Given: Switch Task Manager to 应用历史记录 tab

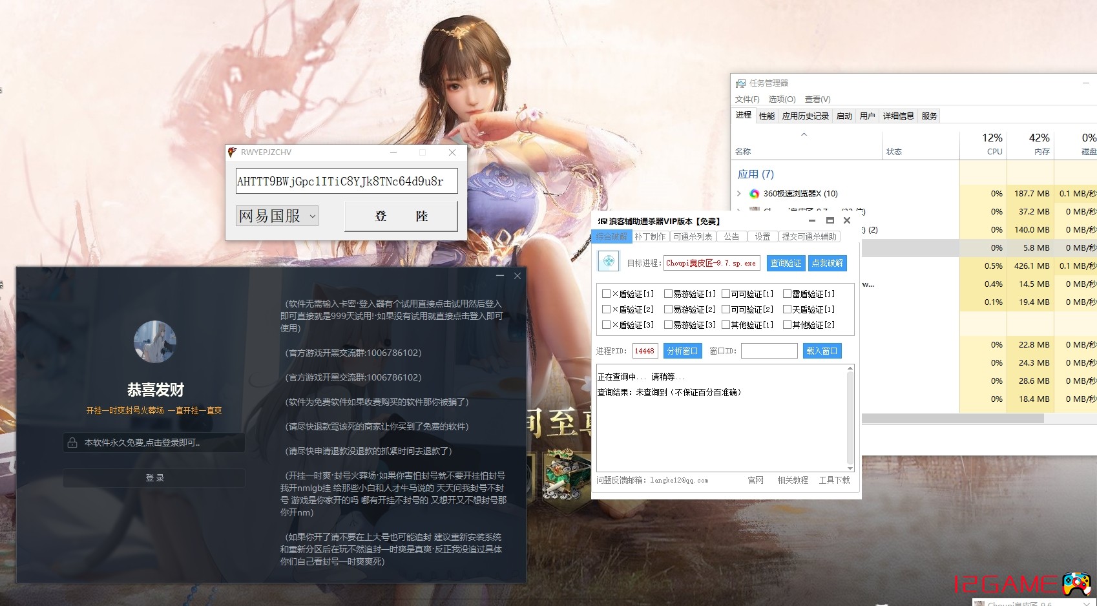Looking at the screenshot, I should [806, 116].
